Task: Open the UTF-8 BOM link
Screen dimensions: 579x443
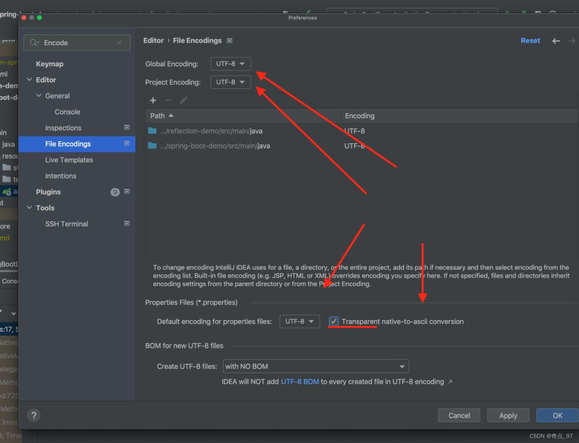Action: pos(300,382)
